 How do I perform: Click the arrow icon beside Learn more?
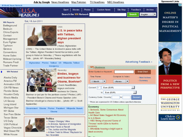pyautogui.click(x=178, y=117)
